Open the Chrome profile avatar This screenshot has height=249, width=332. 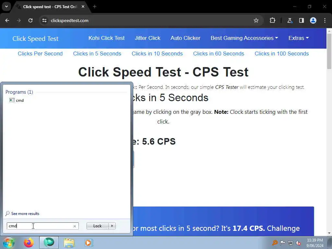313,20
